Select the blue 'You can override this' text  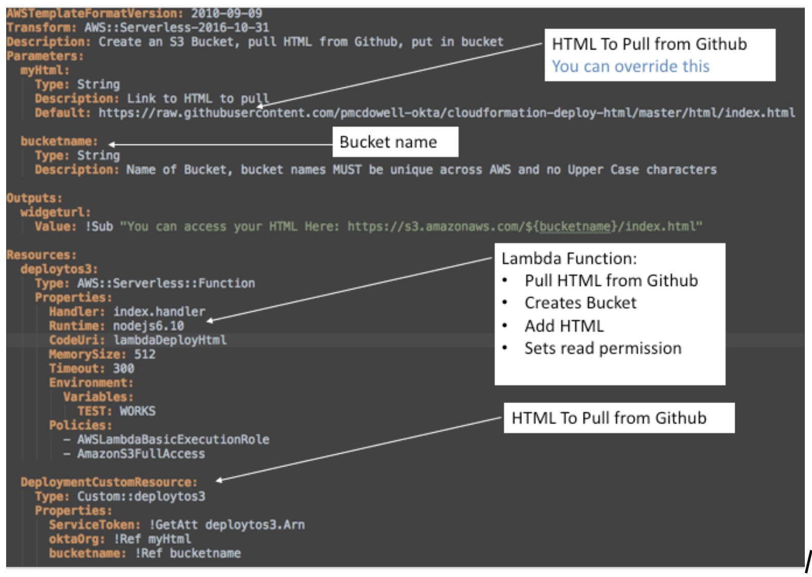coord(630,66)
